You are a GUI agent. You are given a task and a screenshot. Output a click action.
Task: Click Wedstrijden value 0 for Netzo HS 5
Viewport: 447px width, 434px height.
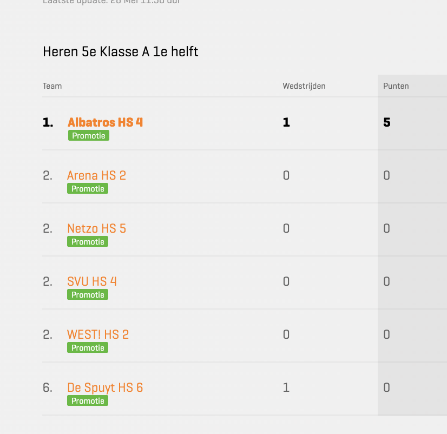pos(286,228)
